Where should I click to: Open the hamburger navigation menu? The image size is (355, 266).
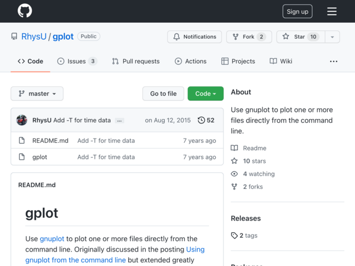coord(332,11)
